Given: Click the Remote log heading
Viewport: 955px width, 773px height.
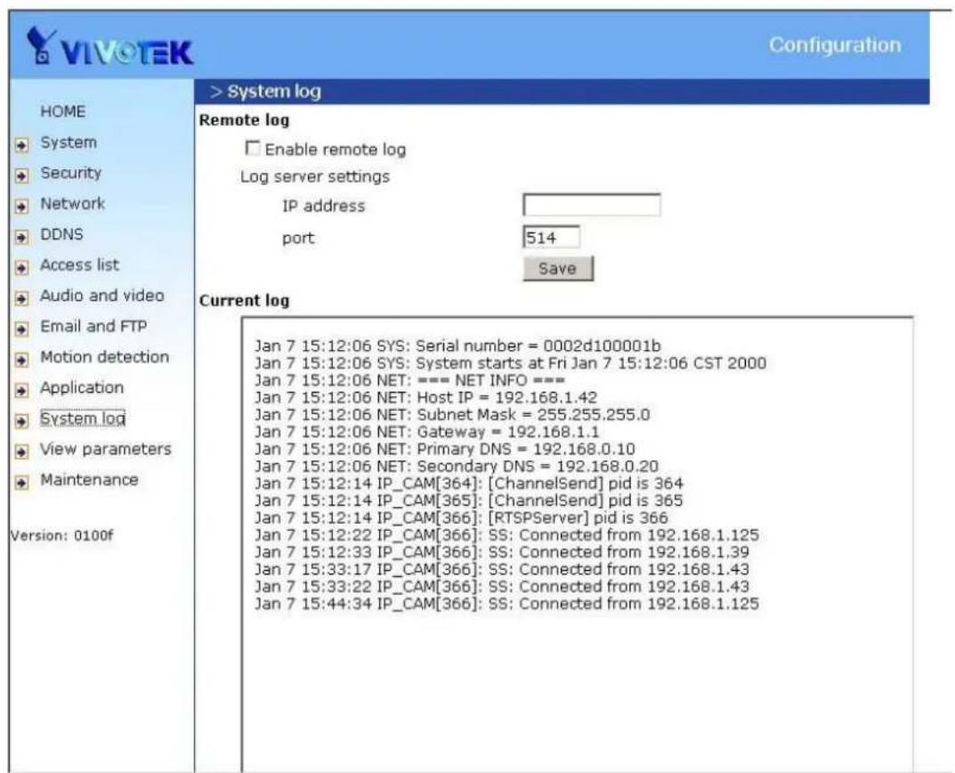Looking at the screenshot, I should coord(244,120).
